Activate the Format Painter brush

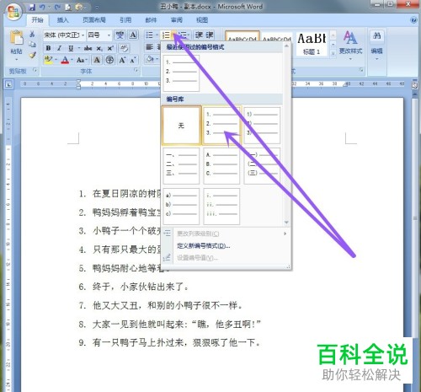tap(32, 55)
